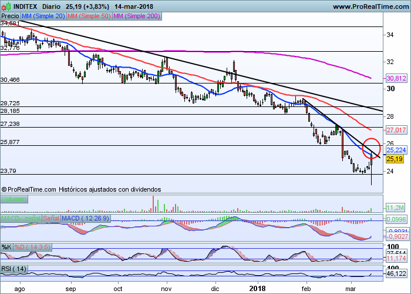
Task: Click the 0,0996 MACD histogram value tag
Action: (396, 219)
